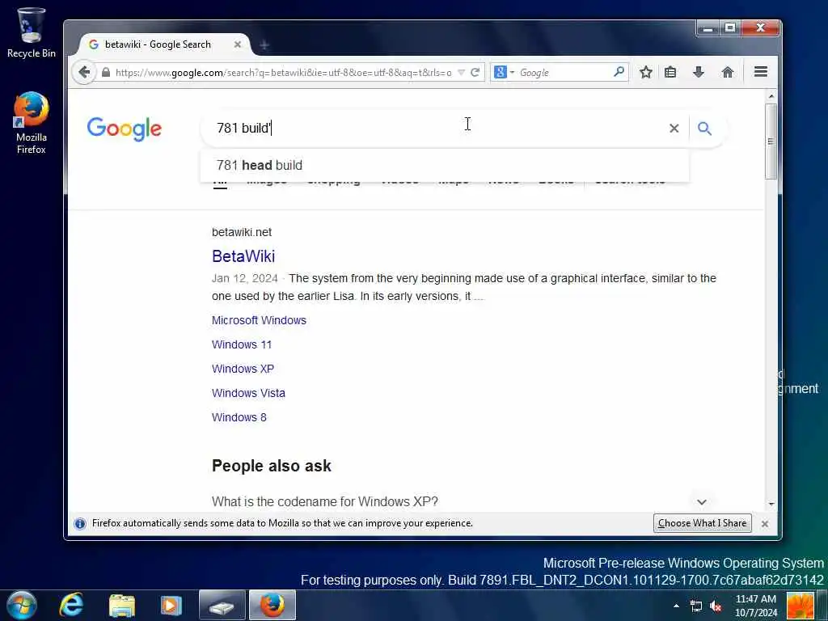Click the magnifier in Firefox search box
The width and height of the screenshot is (828, 621).
619,72
